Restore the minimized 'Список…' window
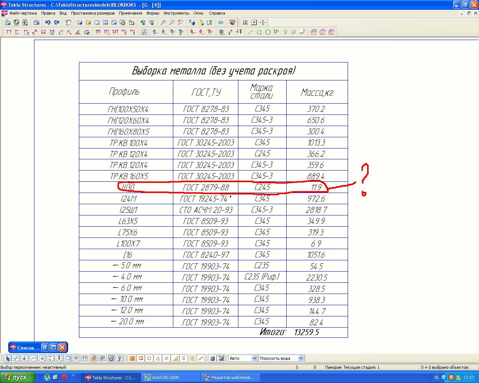Image resolution: width=479 pixels, height=383 pixels. click(x=45, y=347)
